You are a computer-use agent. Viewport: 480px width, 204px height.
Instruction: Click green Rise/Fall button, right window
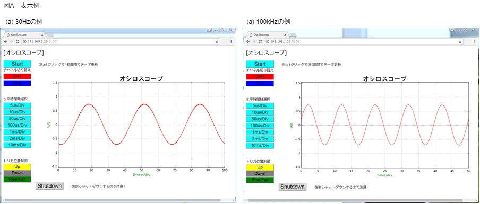pyautogui.click(x=260, y=180)
